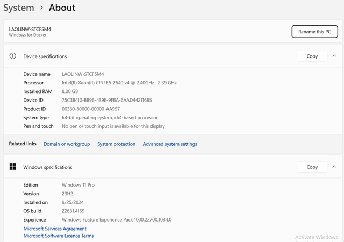Click the Installed RAM label

click(x=38, y=91)
